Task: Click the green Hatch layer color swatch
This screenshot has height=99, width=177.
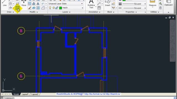Action: click(61, 8)
